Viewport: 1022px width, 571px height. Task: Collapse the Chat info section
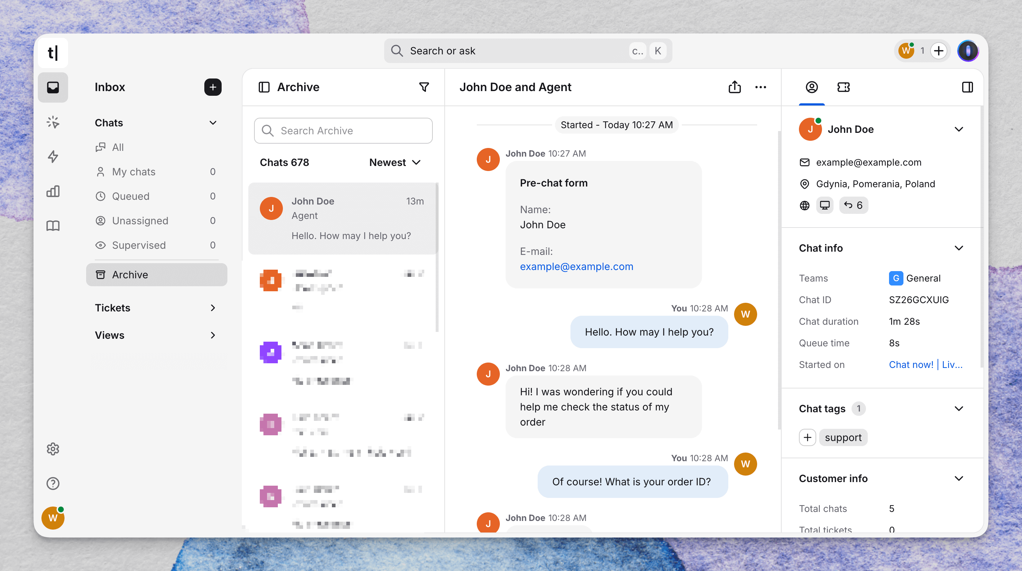click(x=958, y=248)
